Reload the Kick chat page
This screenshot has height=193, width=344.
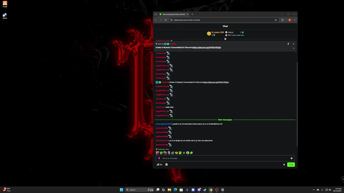point(166,20)
